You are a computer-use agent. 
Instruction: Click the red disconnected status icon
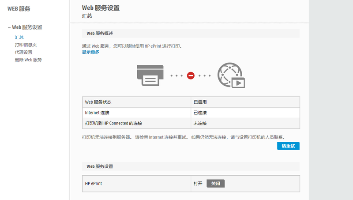pyautogui.click(x=191, y=75)
